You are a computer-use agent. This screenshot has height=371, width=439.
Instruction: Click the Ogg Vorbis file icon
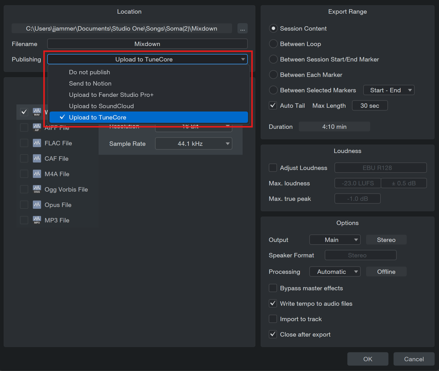(37, 189)
